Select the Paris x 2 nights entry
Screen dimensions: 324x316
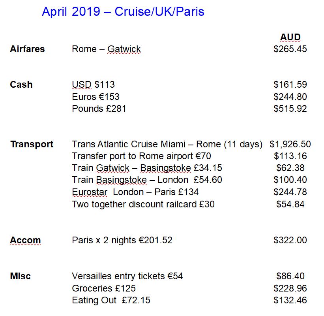pyautogui.click(x=122, y=240)
